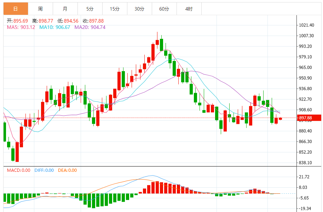
Task: Click the 936.80 price axis label
Action: (x=306, y=89)
